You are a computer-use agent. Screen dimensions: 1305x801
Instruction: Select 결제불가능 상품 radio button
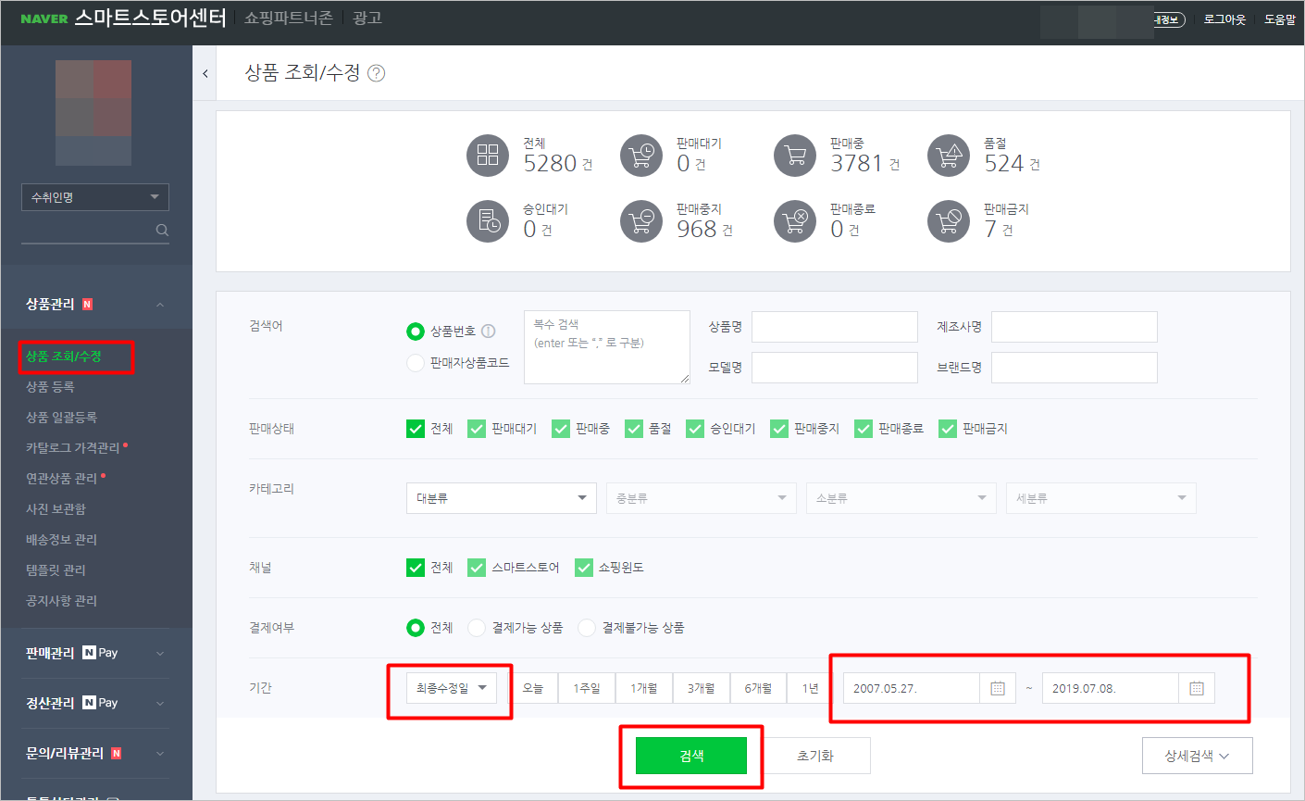pyautogui.click(x=587, y=628)
